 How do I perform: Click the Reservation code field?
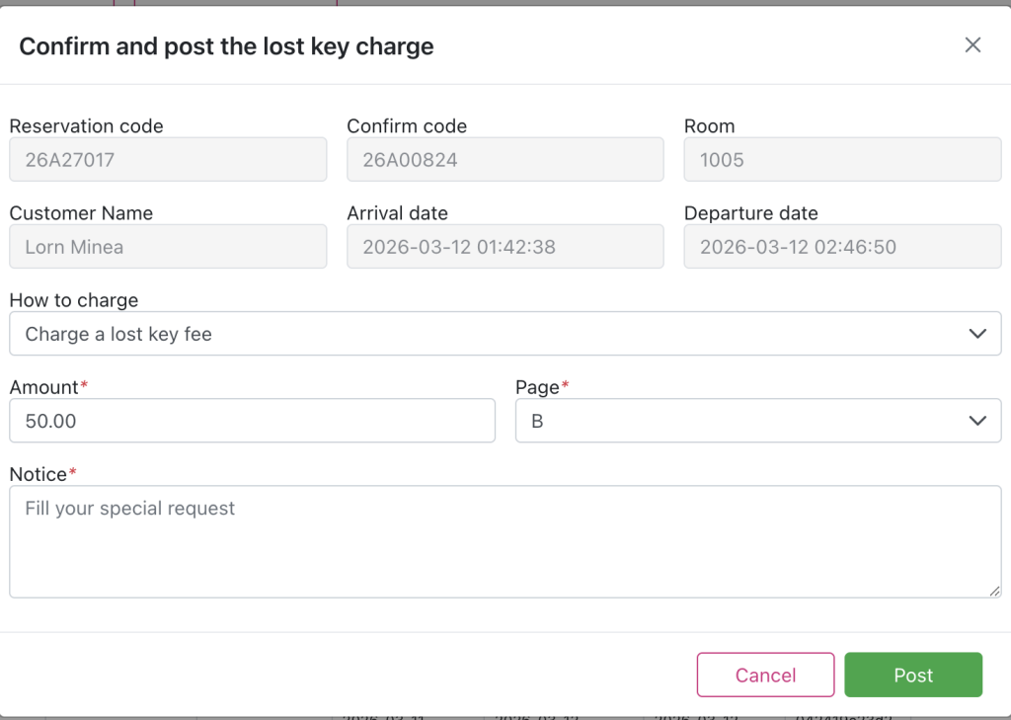[x=168, y=160]
